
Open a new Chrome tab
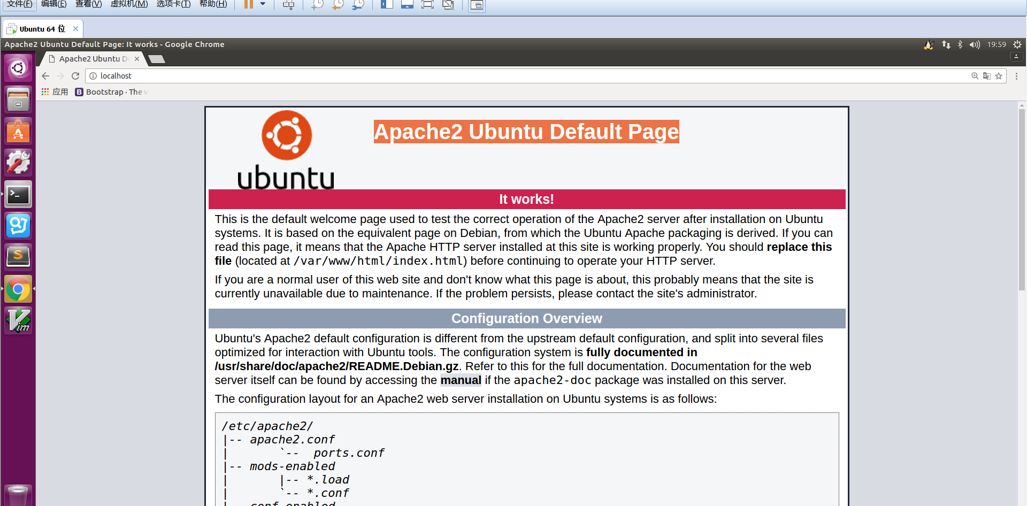(157, 59)
